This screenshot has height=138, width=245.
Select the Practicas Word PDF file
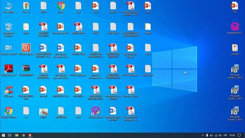pos(131,91)
